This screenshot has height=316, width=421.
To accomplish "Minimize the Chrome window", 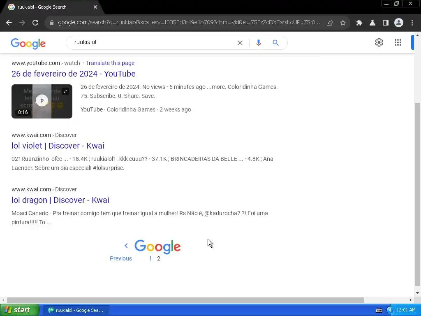I will point(386,4).
